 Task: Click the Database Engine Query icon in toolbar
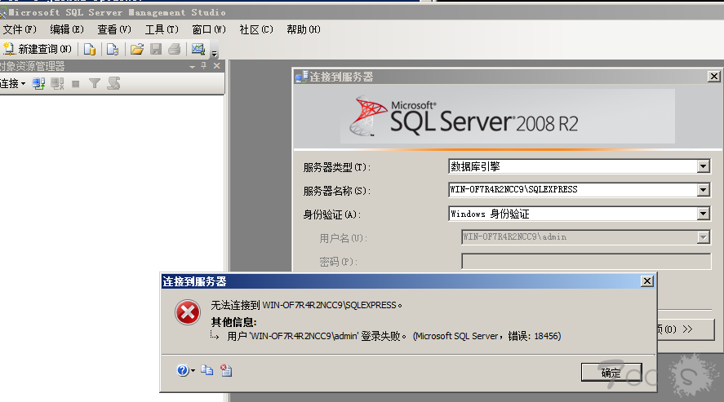pyautogui.click(x=90, y=49)
